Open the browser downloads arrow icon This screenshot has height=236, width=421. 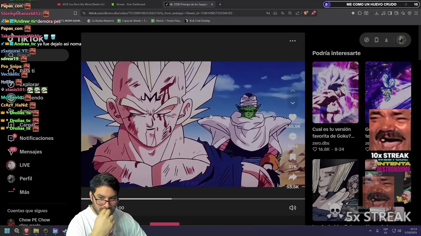tap(377, 13)
